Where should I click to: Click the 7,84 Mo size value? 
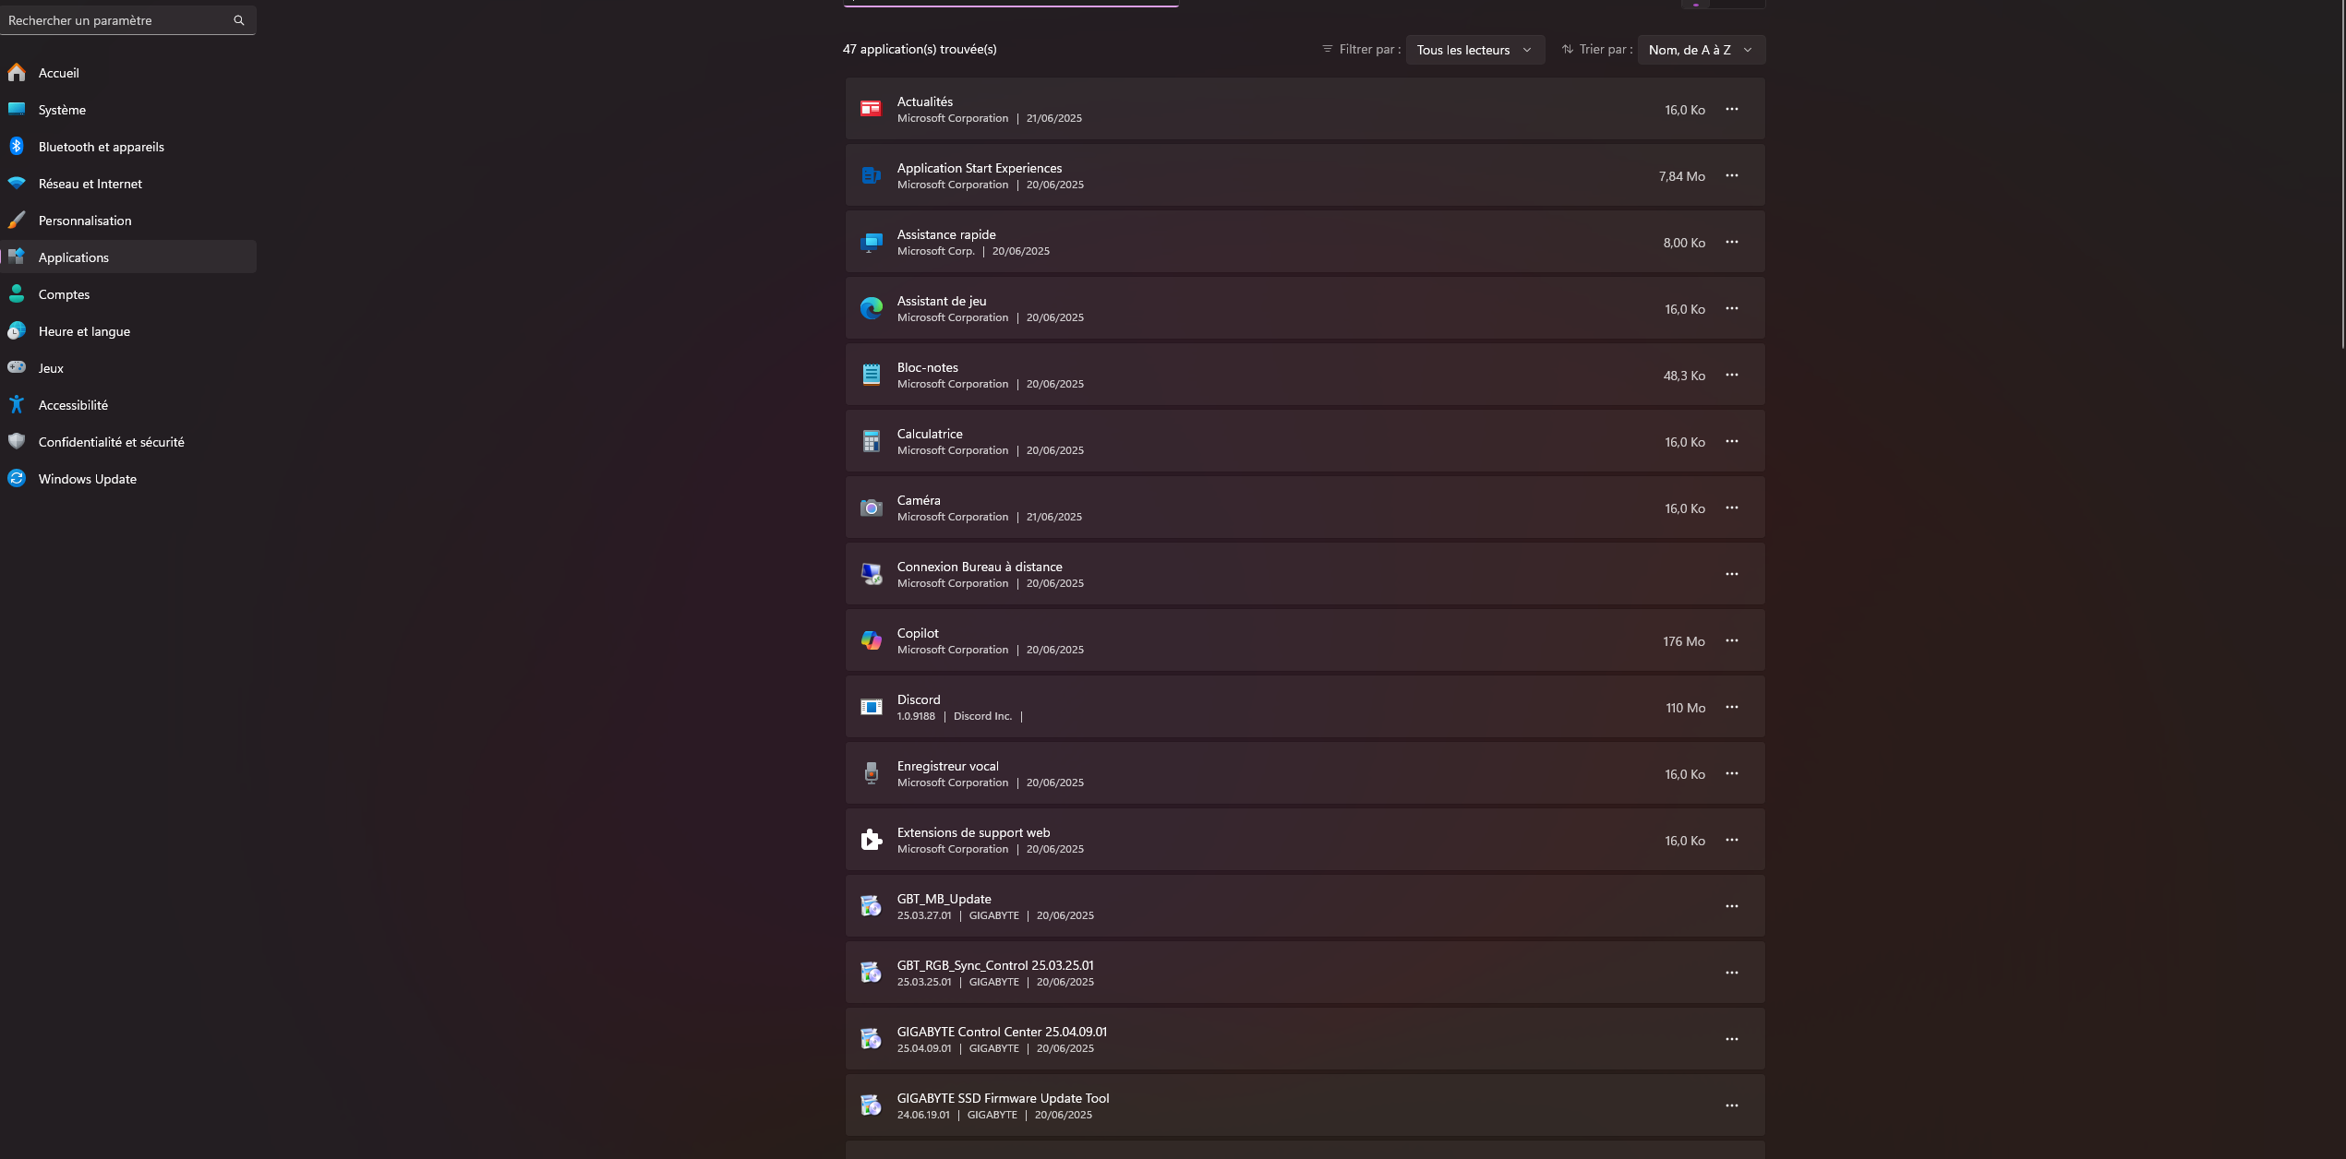click(1681, 176)
